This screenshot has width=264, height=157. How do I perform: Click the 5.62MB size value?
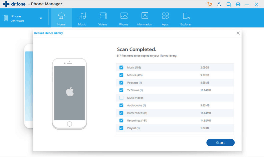click(x=205, y=105)
